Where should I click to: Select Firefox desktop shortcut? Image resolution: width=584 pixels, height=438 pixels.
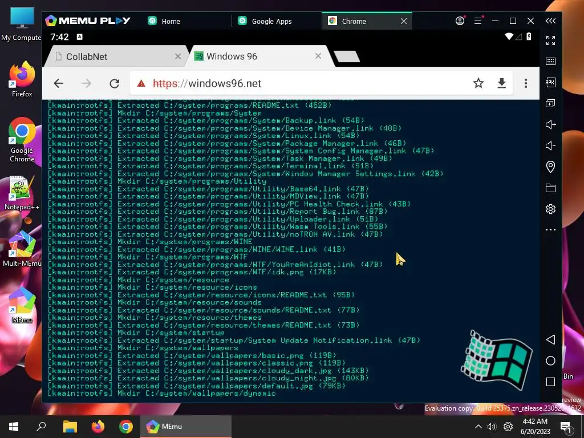(22, 79)
